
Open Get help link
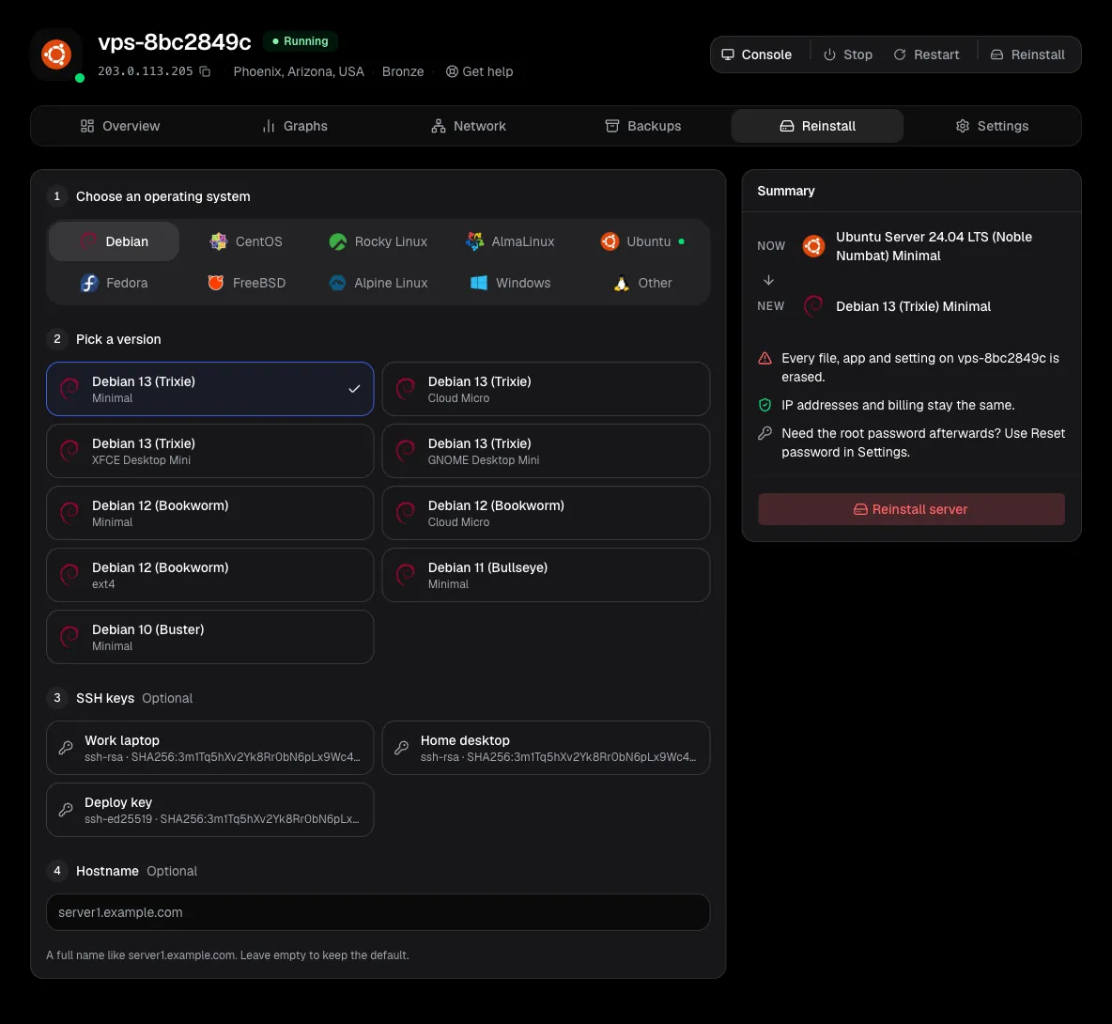tap(479, 71)
